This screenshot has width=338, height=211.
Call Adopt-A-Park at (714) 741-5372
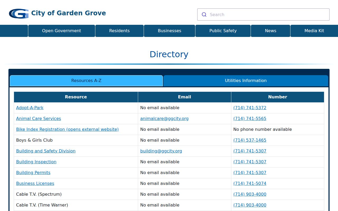click(x=250, y=108)
